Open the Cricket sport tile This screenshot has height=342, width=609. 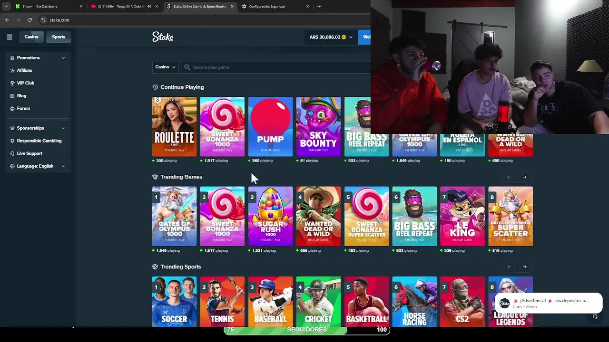click(318, 302)
